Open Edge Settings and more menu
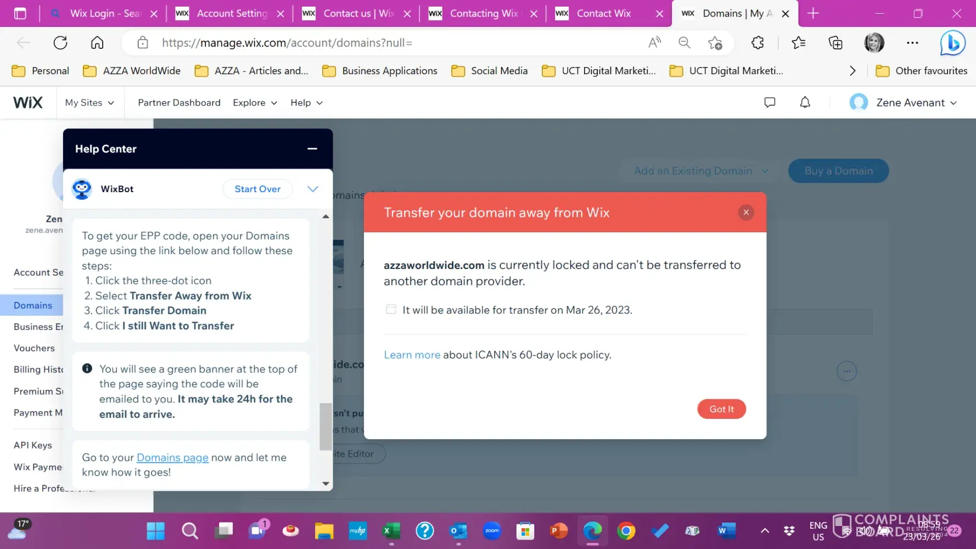The width and height of the screenshot is (976, 549). [x=912, y=43]
